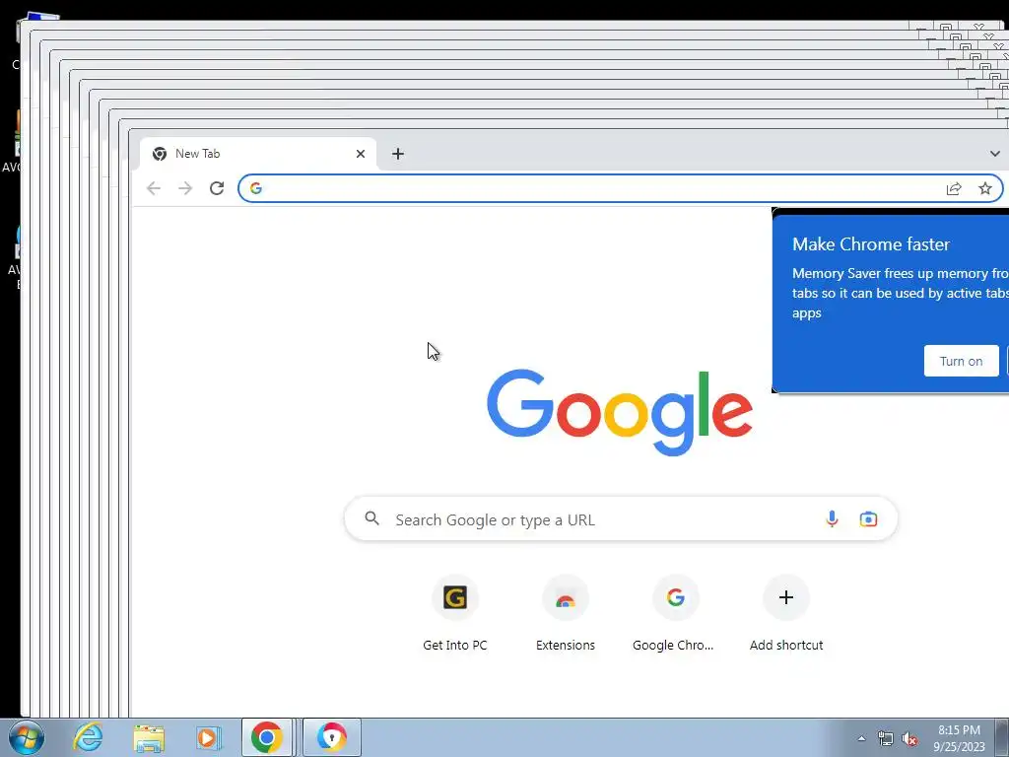Screen dimensions: 1009x757
Task: Open the tab search chevron
Action: click(995, 153)
